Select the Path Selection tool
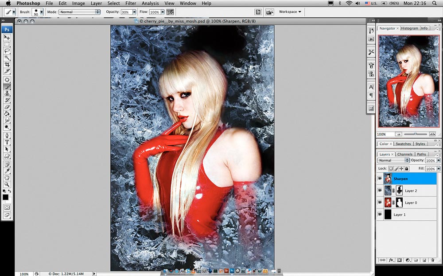This screenshot has width=443, height=276. click(x=7, y=149)
